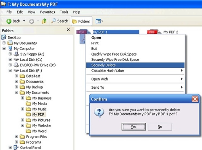Click the green Back arrow icon

9,21
